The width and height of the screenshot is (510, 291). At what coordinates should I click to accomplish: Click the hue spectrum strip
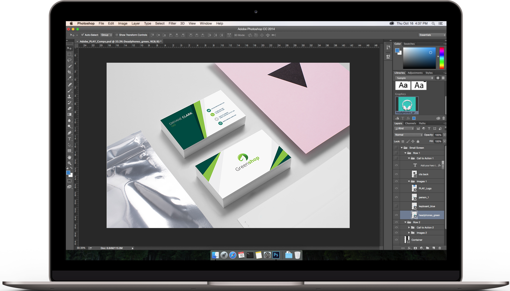pyautogui.click(x=442, y=58)
